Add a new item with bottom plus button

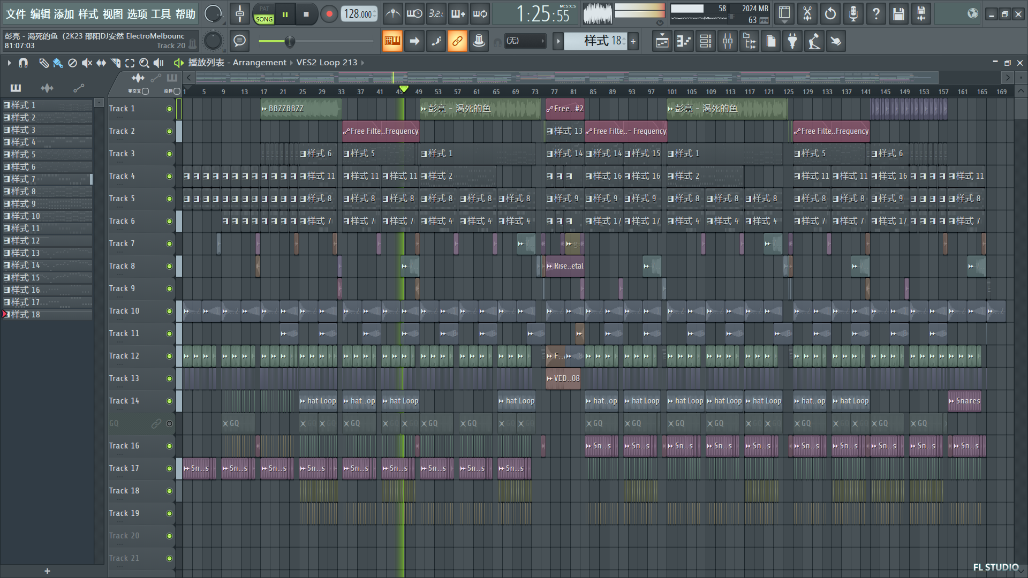coord(47,571)
